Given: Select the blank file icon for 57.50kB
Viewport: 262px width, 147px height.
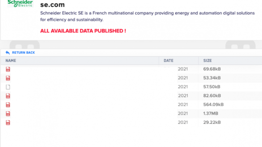Looking at the screenshot, I should pos(8,87).
